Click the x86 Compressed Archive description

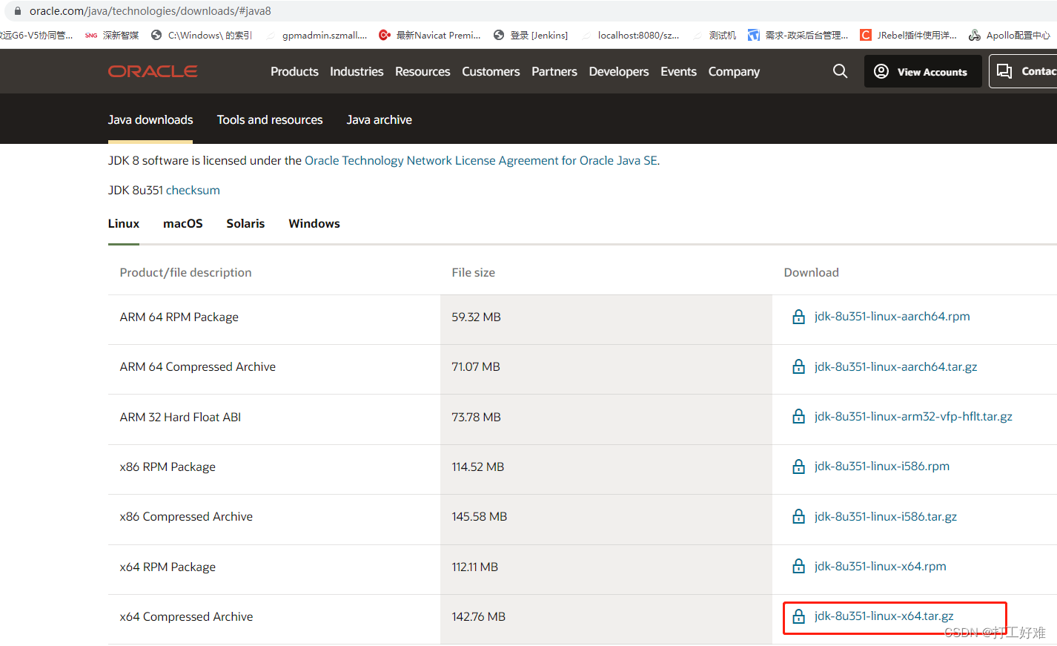coord(186,516)
